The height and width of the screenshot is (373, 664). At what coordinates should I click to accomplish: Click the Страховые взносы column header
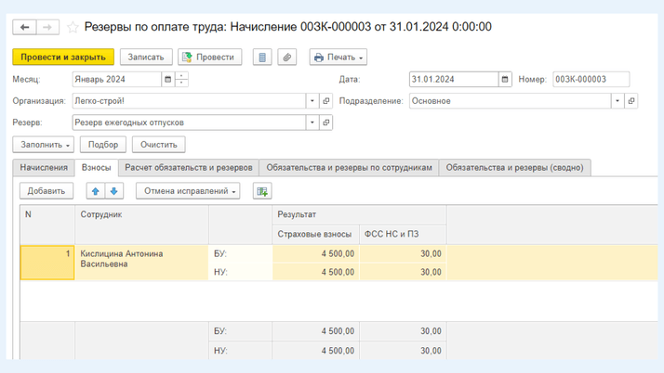coord(316,234)
